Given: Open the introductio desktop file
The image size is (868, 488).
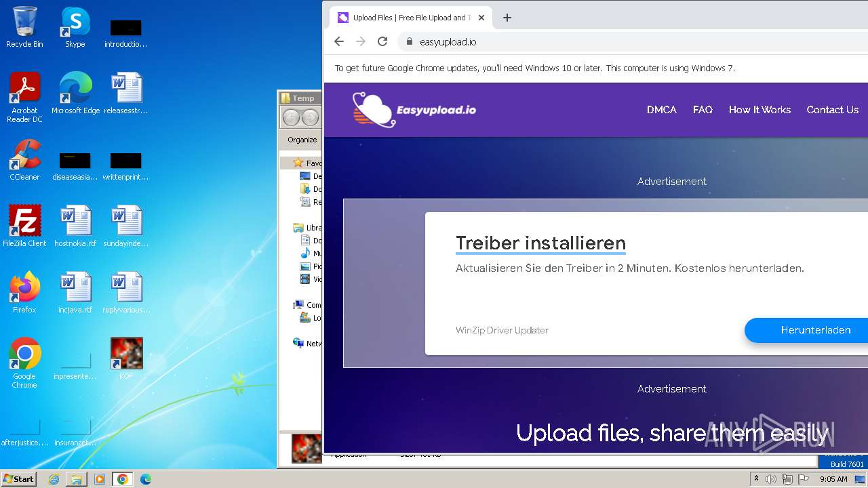Looking at the screenshot, I should pos(126,33).
